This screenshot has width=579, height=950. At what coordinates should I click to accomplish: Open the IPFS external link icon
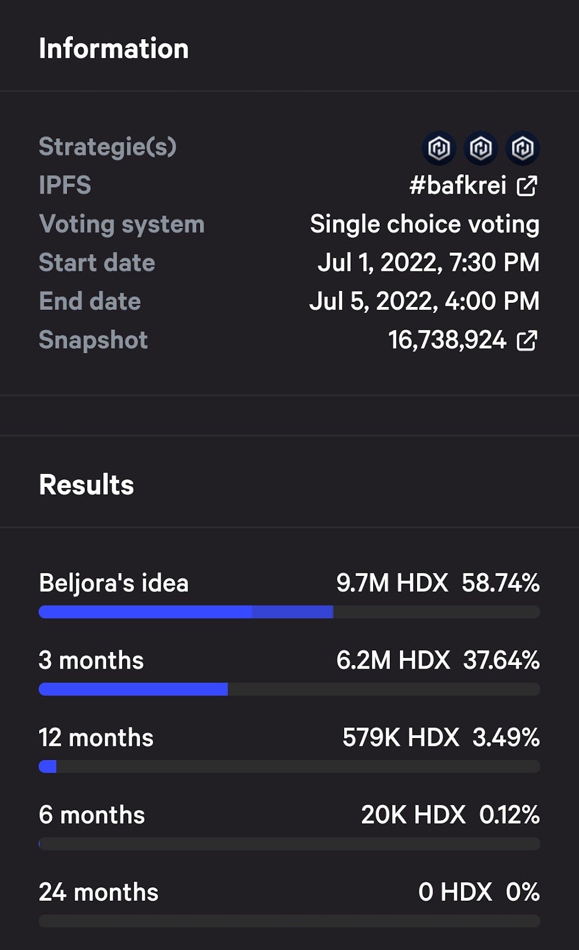click(527, 186)
